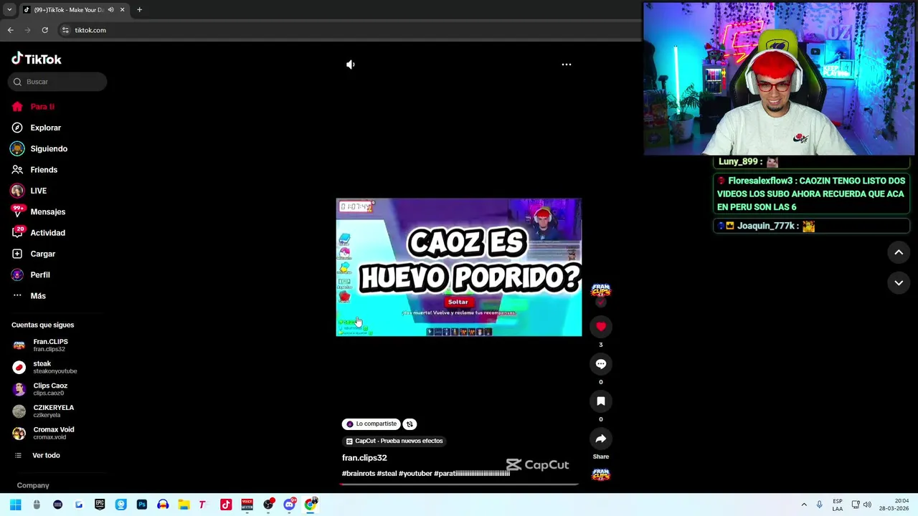This screenshot has height=516, width=918.
Task: Click the Lo compartiste repost tag
Action: [x=371, y=424]
